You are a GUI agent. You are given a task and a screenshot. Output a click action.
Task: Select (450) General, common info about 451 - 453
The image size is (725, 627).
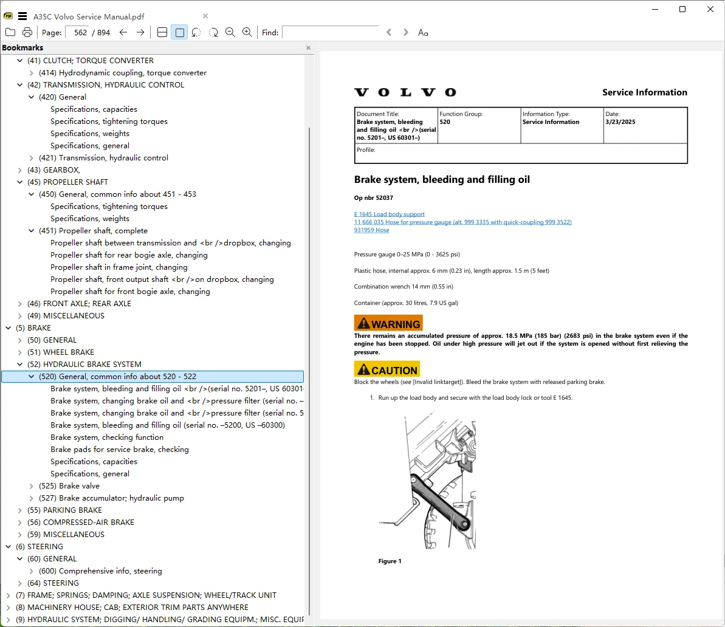point(117,194)
